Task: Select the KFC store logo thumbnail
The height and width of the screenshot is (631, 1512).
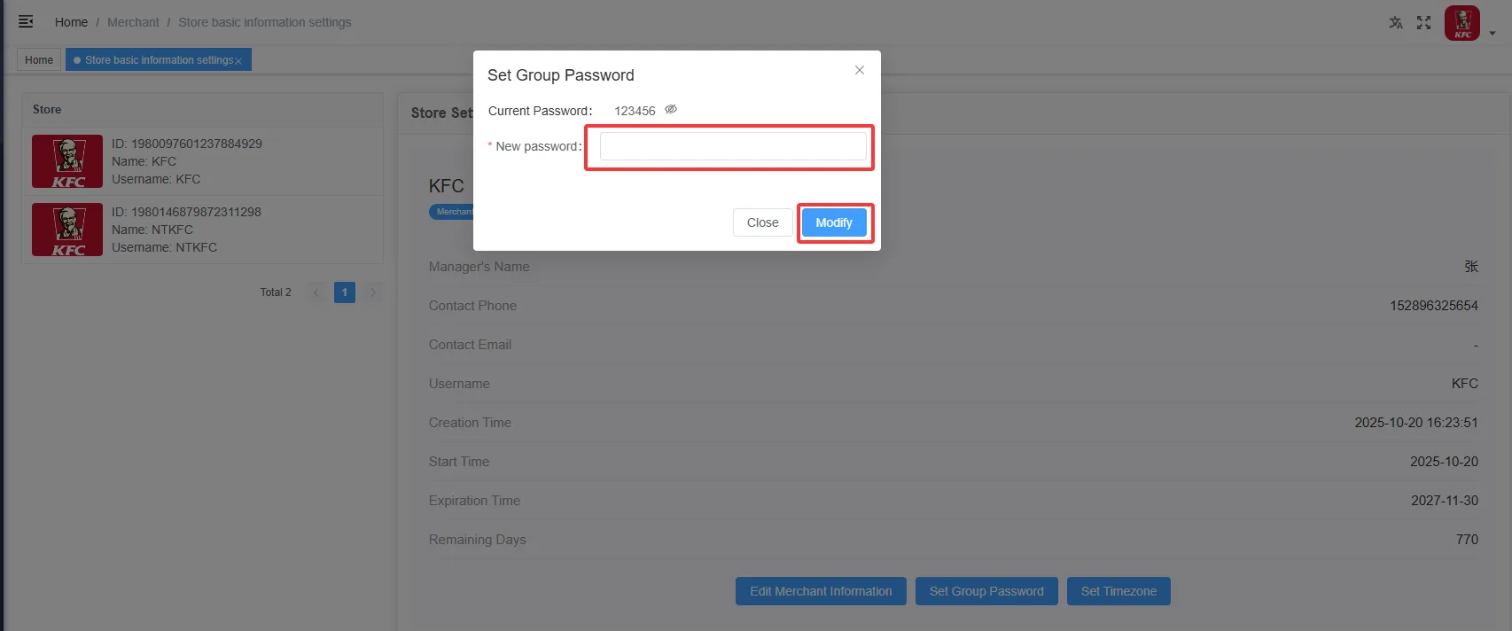Action: point(67,161)
